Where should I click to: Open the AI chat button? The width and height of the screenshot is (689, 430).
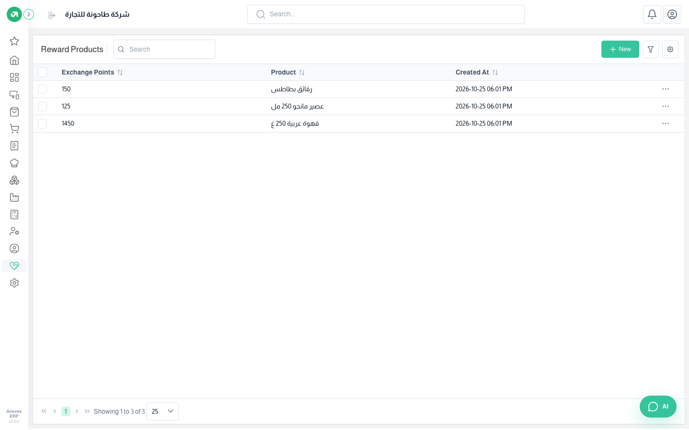658,407
